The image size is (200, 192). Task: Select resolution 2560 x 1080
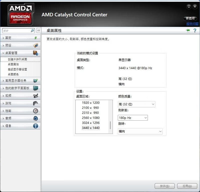91,118
